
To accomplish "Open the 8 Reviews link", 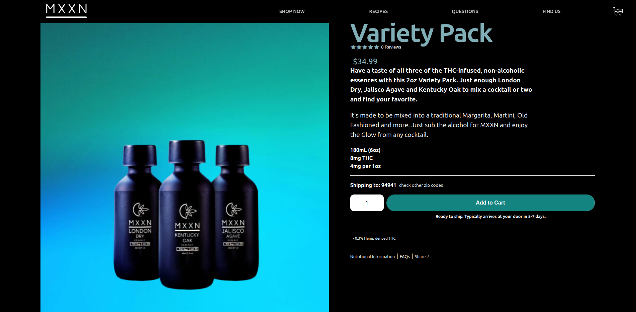I will pos(391,47).
